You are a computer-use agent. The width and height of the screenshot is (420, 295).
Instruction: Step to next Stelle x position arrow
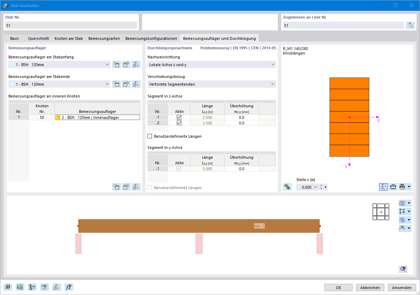pos(326,187)
